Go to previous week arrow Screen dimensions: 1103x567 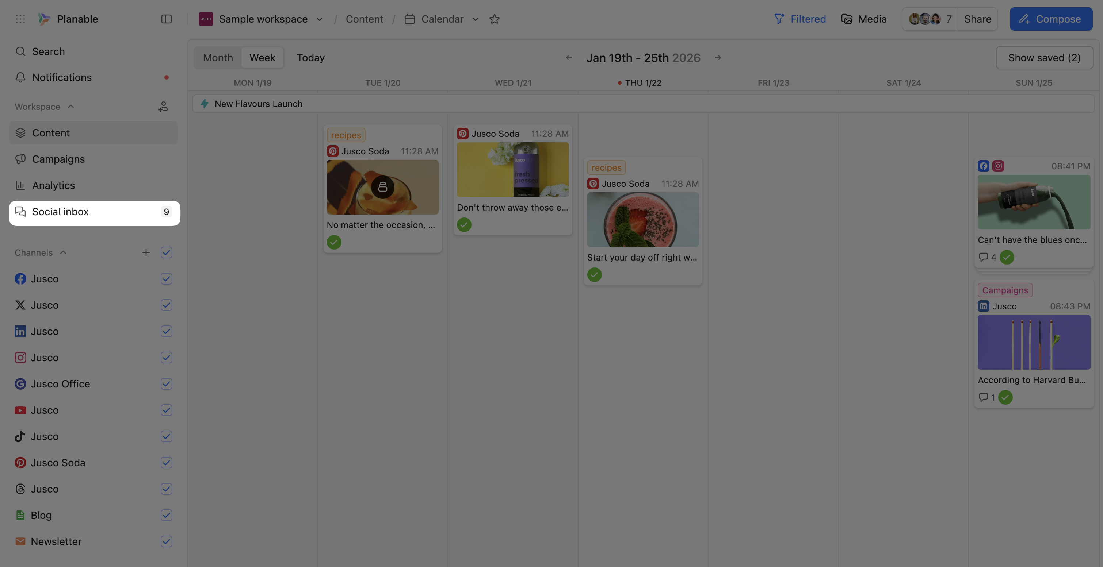(569, 58)
